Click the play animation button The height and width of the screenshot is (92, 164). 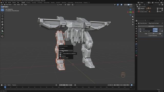point(65,85)
